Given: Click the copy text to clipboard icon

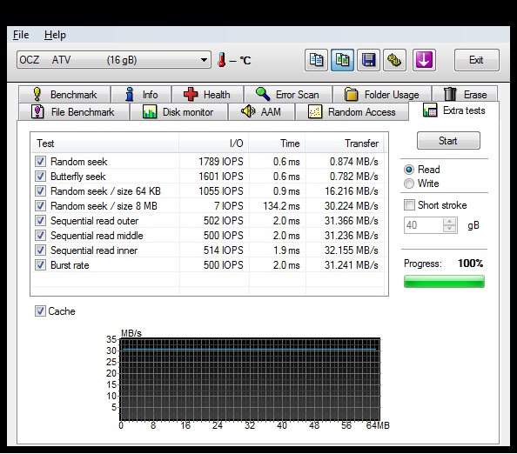Looking at the screenshot, I should pyautogui.click(x=316, y=60).
